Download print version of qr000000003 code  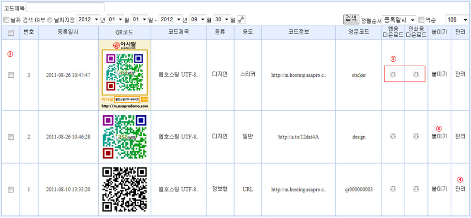click(416, 189)
